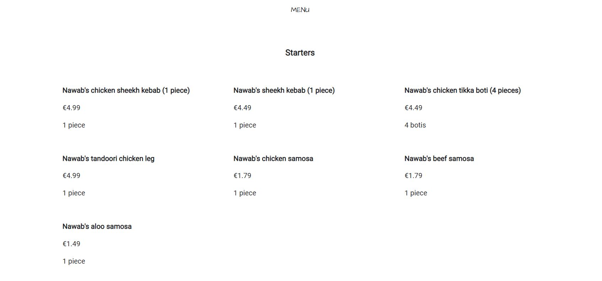
Task: Select the Starters section title
Action: click(300, 53)
